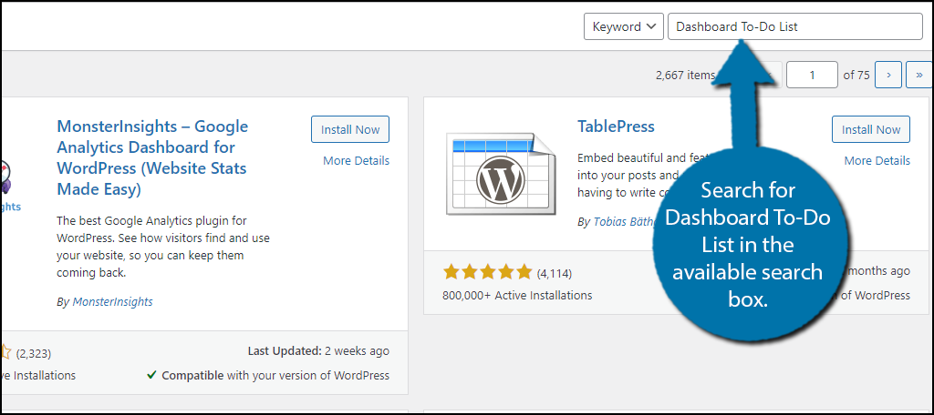Click the 2,667 items count text
Screen dimensions: 934x415
685,76
